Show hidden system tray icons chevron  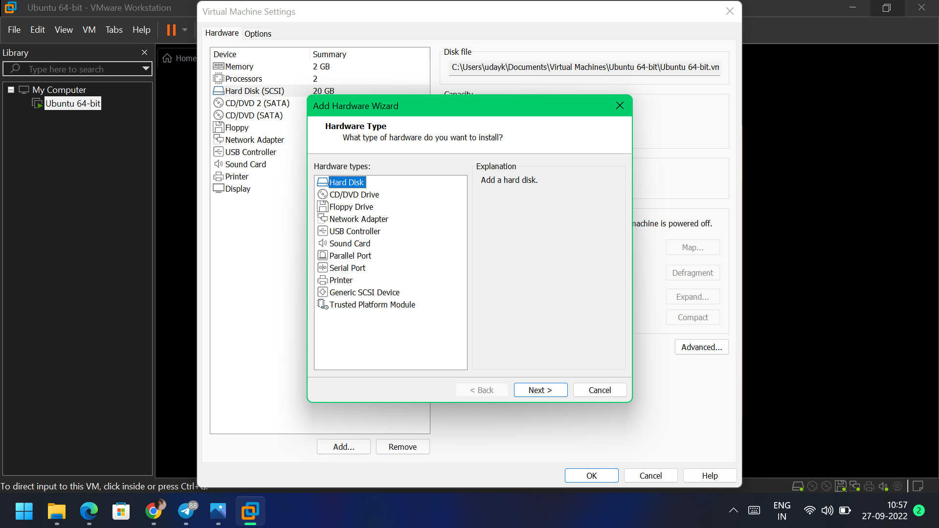(x=733, y=511)
